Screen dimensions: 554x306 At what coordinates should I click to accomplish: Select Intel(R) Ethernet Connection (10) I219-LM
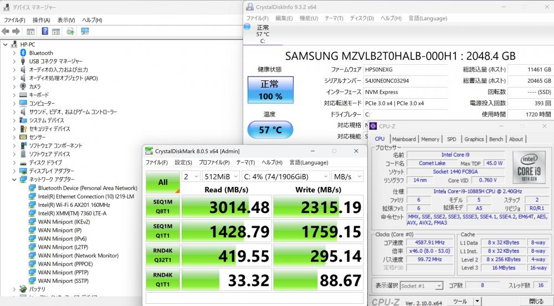86,196
